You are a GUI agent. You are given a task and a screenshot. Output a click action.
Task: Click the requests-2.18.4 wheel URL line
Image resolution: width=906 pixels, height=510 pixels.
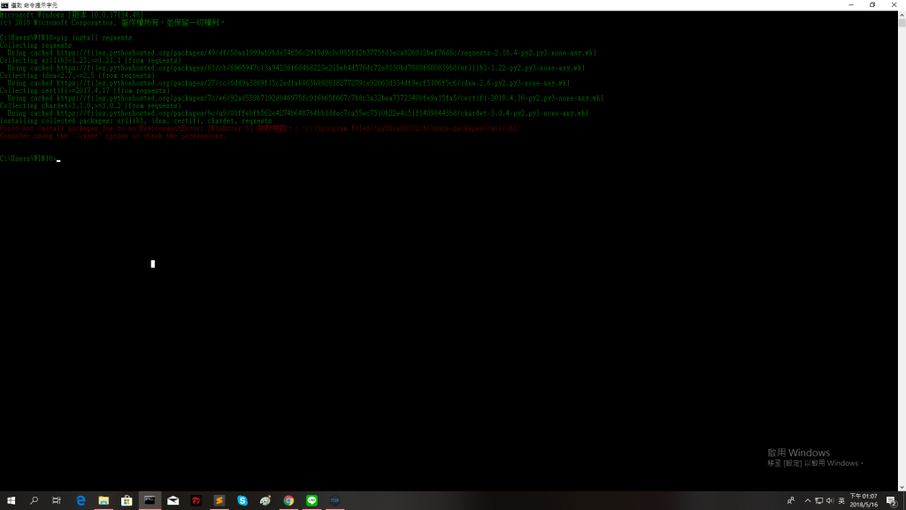point(302,52)
